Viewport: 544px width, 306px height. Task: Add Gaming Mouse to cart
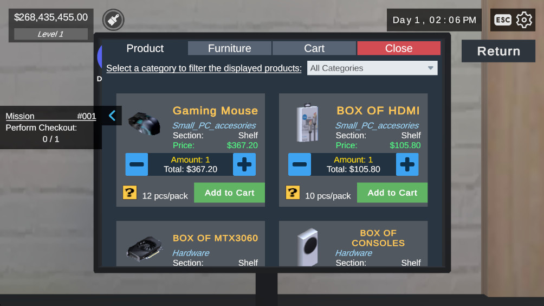(229, 193)
